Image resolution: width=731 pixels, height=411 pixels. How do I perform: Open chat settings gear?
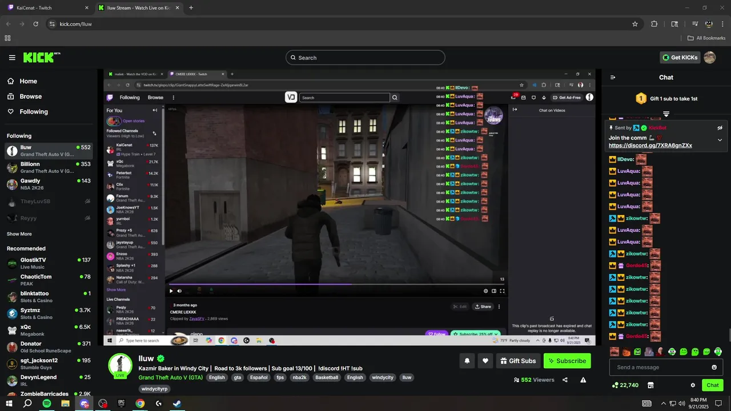pyautogui.click(x=693, y=385)
